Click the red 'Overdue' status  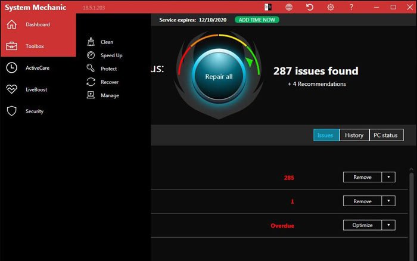(282, 226)
